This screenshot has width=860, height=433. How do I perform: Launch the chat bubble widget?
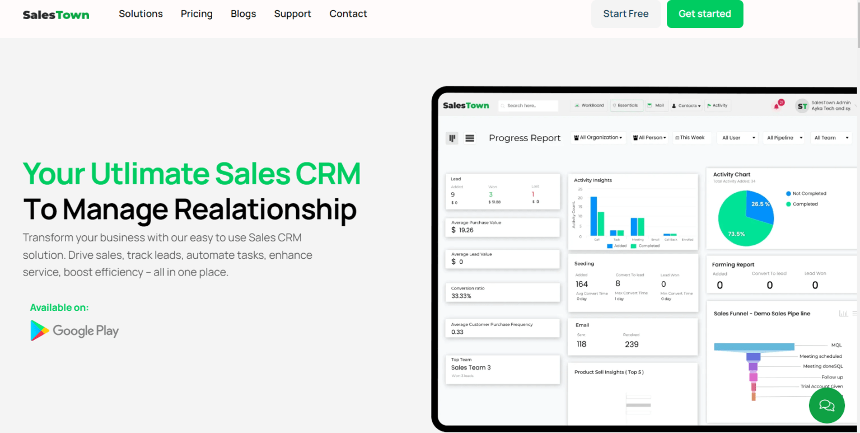coord(826,405)
